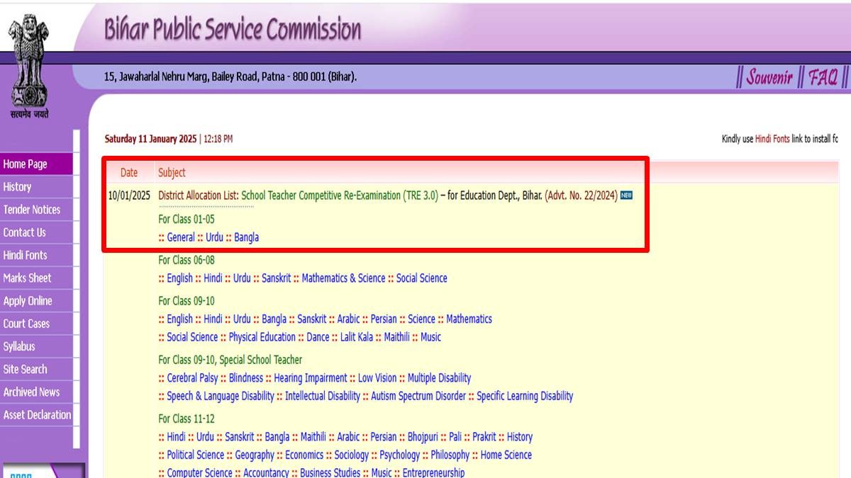Image resolution: width=851 pixels, height=478 pixels.
Task: Click the NEW badge beside Advt. No. 22/2024
Action: (x=626, y=195)
